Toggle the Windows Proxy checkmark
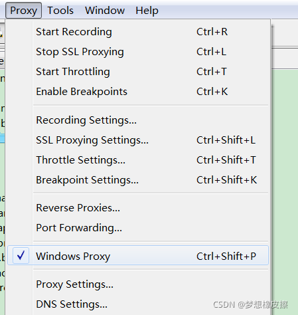The width and height of the screenshot is (298, 315). [x=21, y=255]
